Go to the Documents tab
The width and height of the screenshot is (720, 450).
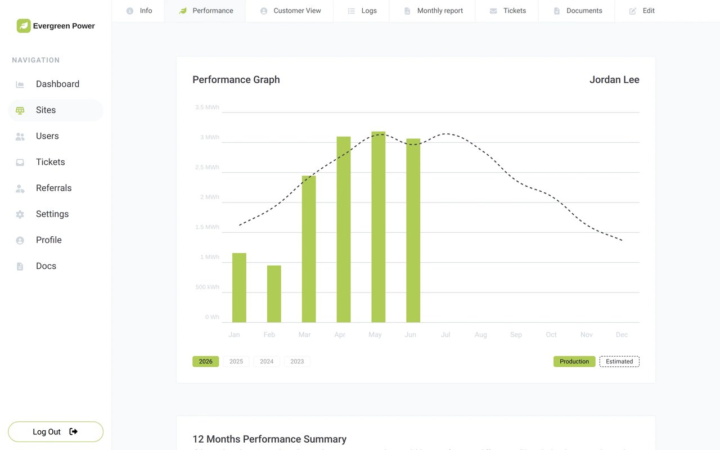pyautogui.click(x=577, y=11)
